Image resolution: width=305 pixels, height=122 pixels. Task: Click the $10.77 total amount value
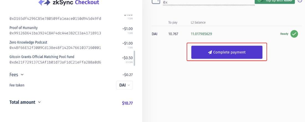pos(127,103)
